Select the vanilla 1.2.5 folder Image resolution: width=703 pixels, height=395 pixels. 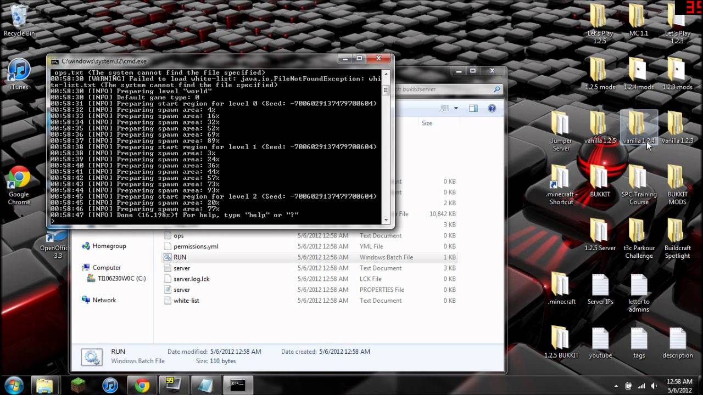pyautogui.click(x=600, y=128)
